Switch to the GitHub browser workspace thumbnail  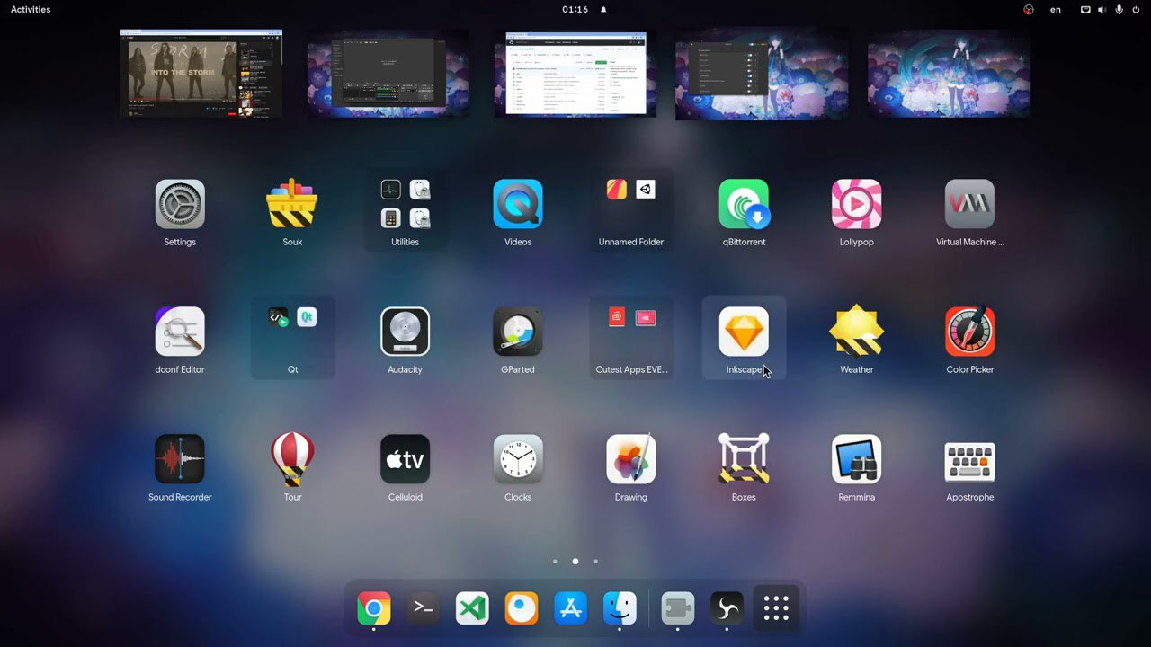click(x=575, y=74)
